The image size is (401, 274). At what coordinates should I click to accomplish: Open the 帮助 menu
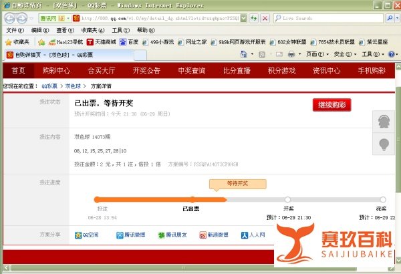(146, 31)
